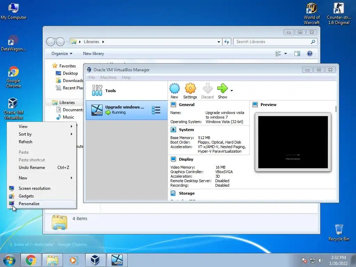Click the World of Warcraft desktop icon
The height and width of the screenshot is (267, 356).
click(311, 14)
